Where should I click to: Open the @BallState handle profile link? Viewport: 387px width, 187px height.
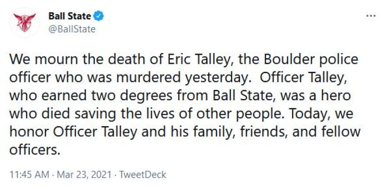click(x=72, y=29)
